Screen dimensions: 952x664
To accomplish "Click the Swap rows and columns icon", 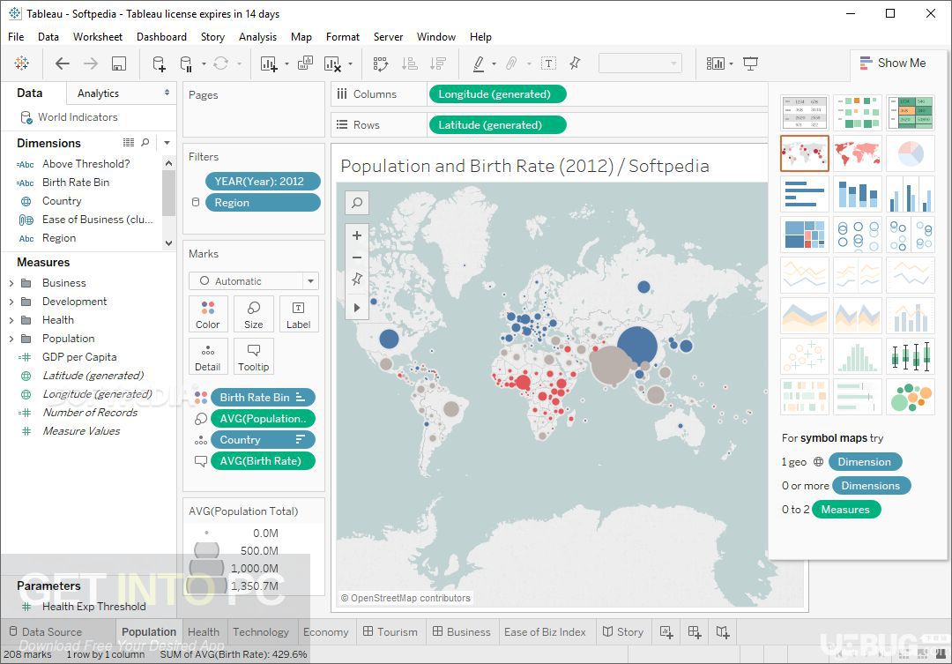I will click(381, 63).
